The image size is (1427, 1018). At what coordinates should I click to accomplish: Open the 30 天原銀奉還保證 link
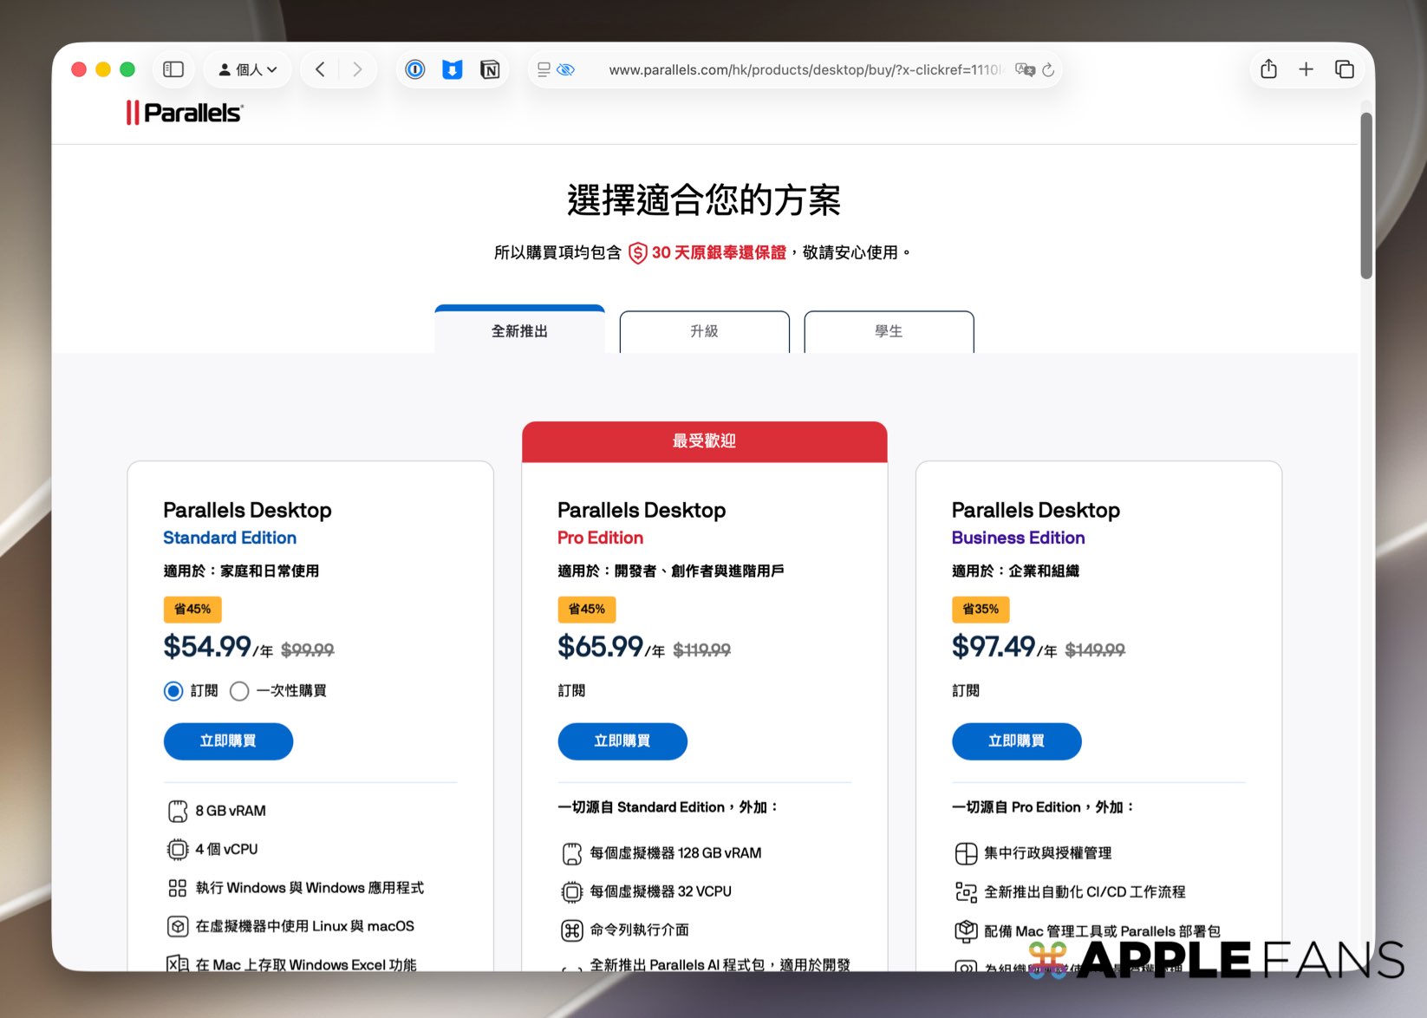(719, 252)
